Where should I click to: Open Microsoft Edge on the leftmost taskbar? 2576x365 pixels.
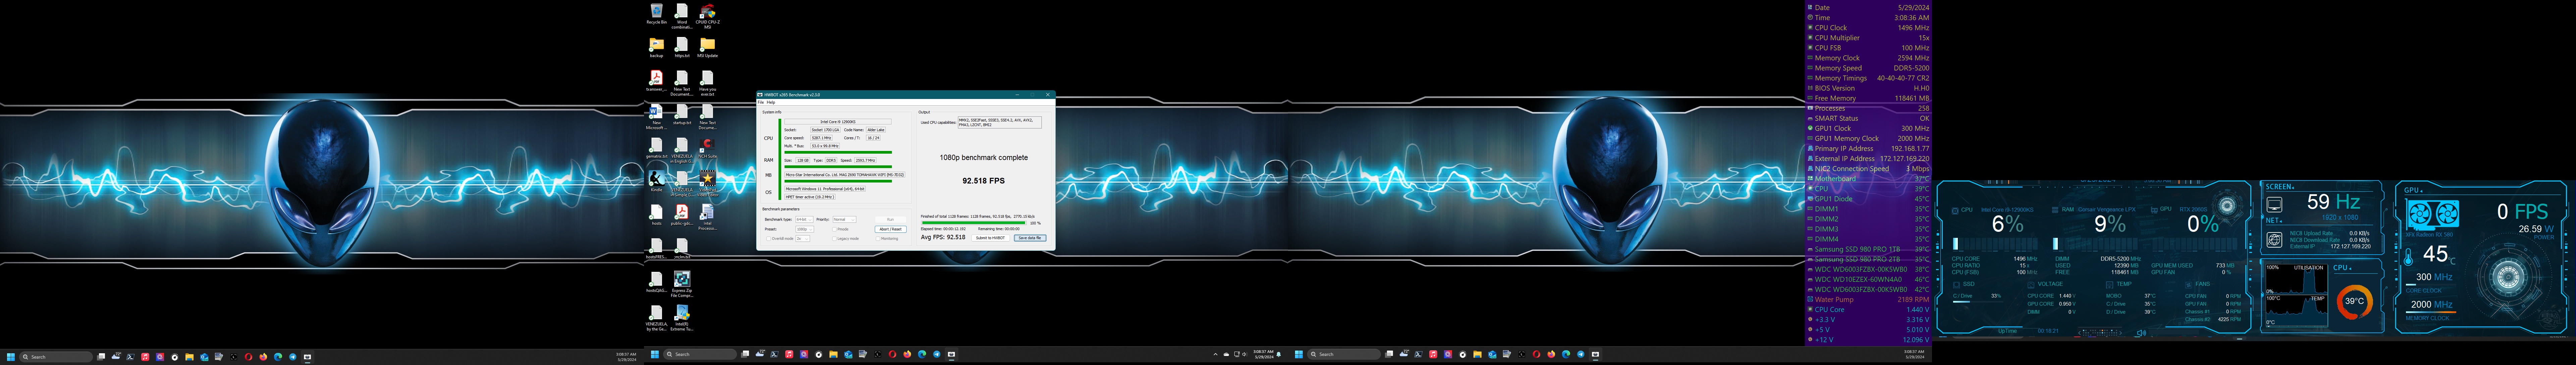(278, 357)
